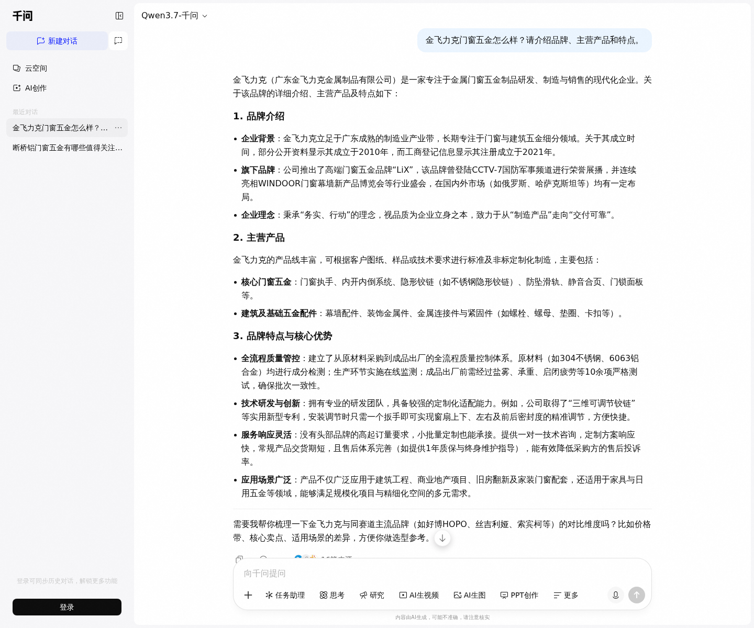Viewport: 754px width, 628px height.
Task: Click the bold text 核心门窗五金
Action: click(x=267, y=282)
